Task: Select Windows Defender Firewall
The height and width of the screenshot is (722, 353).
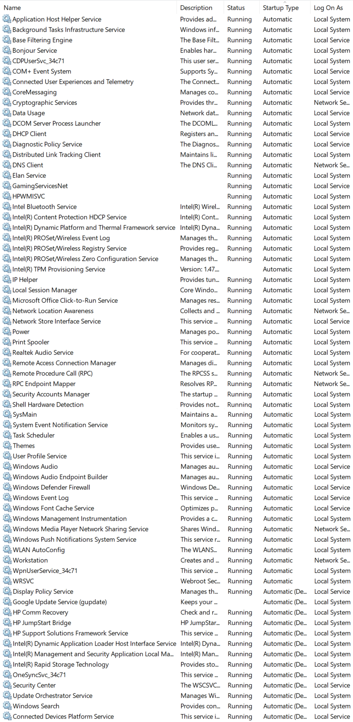Action: click(51, 487)
